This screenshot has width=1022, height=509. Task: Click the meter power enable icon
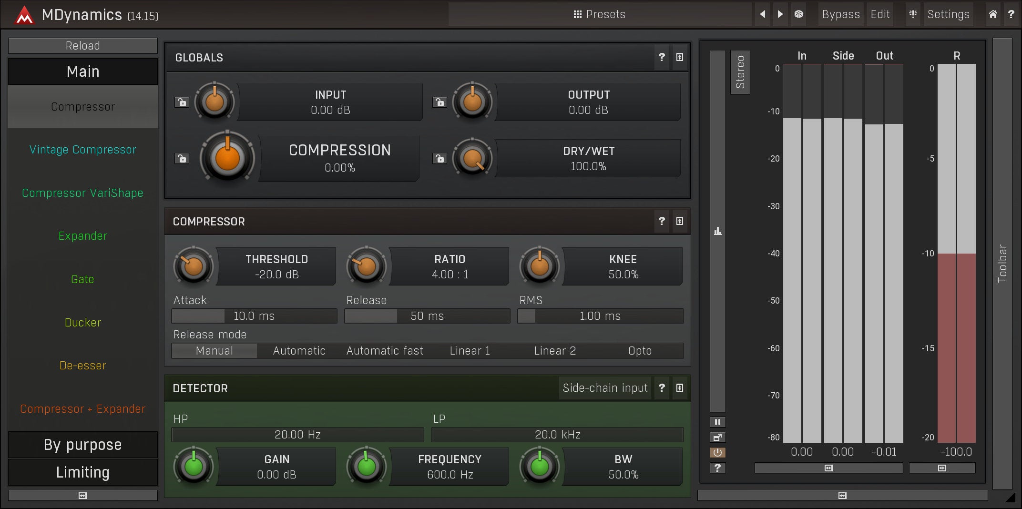pyautogui.click(x=717, y=452)
